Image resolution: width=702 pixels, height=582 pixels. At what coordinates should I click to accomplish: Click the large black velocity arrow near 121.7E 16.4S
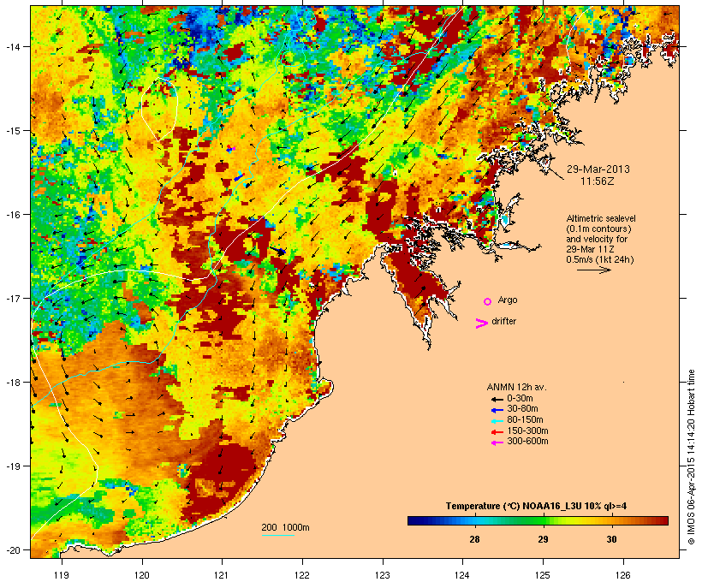277,251
